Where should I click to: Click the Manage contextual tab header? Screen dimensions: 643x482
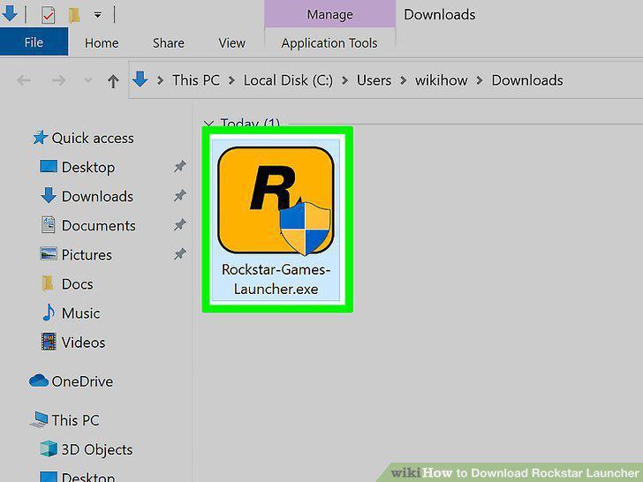click(329, 14)
